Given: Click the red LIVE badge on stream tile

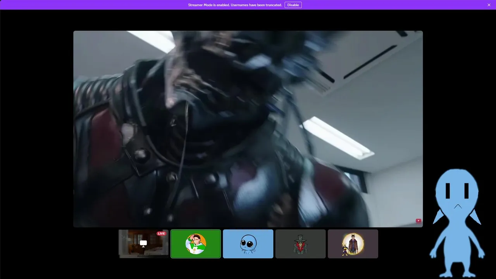Looking at the screenshot, I should click(161, 233).
